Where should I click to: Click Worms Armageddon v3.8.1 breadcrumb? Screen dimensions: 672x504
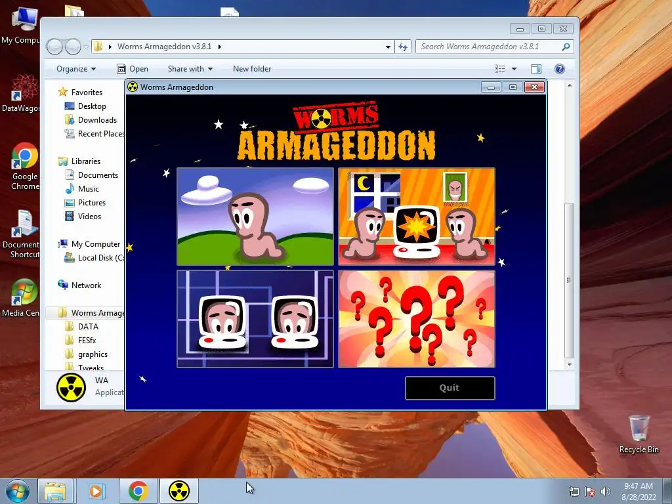pos(165,47)
